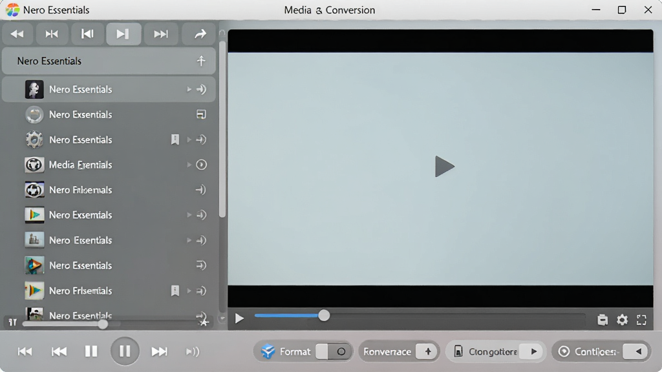Screen dimensions: 662x372
Task: Click the small play button under the video
Action: click(x=239, y=318)
